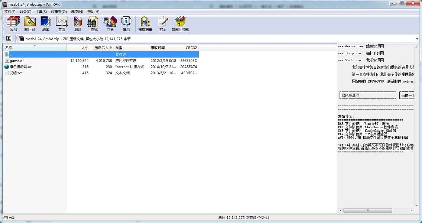Expand the address bar dropdown arrow
This screenshot has width=422, height=223.
(x=417, y=39)
